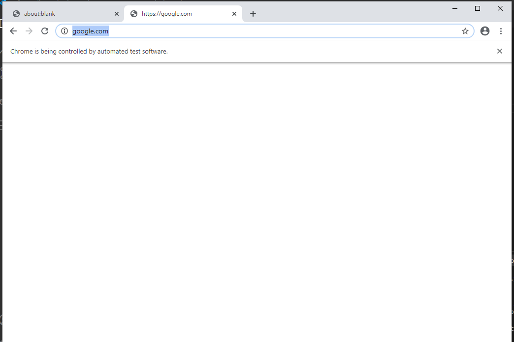View site information icon in address bar

point(64,31)
